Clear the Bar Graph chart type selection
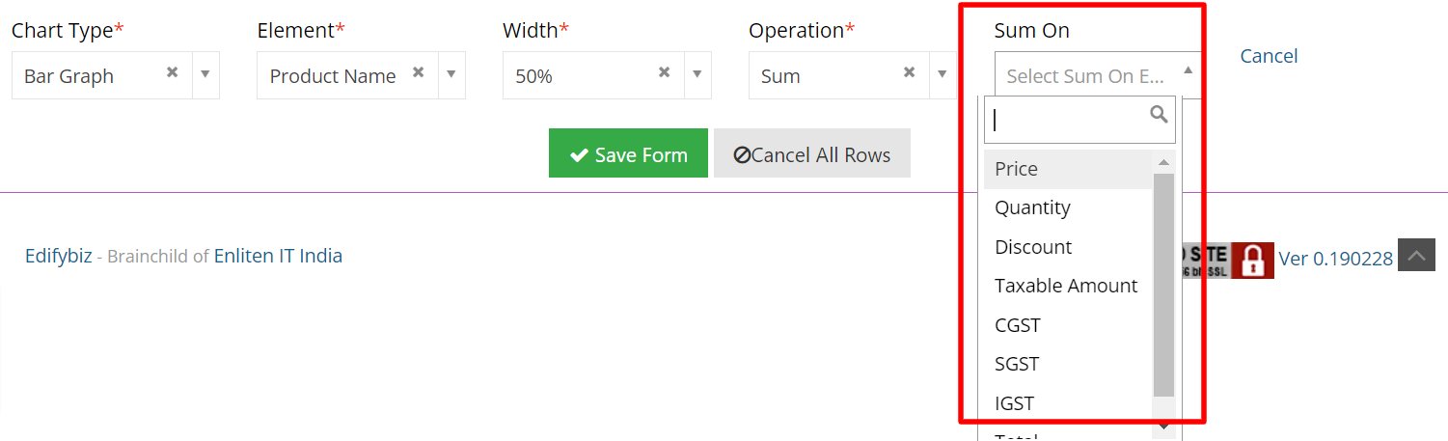This screenshot has width=1448, height=441. click(172, 72)
